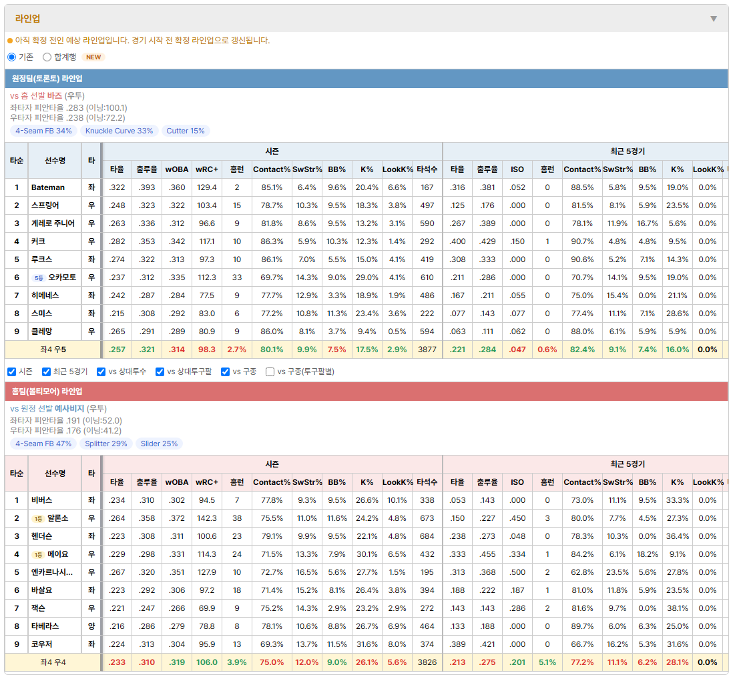Uncheck the vs 구종 checkbox

226,372
